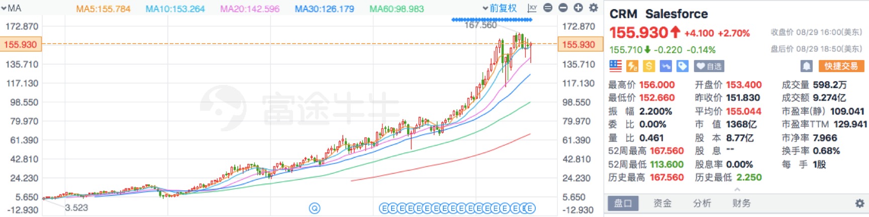Click the 快捷交易 quick trade button

(841, 66)
